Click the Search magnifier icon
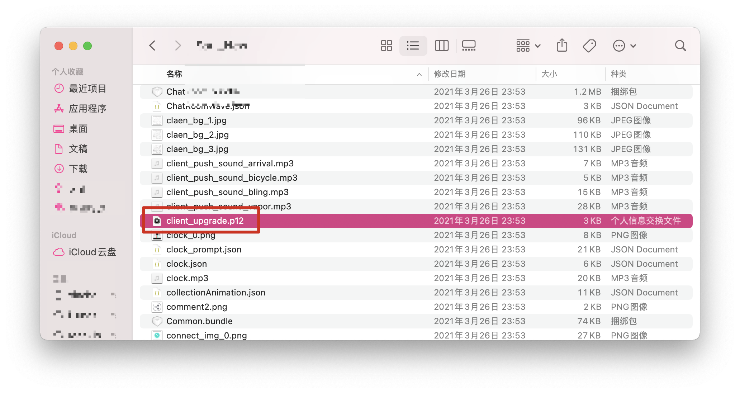740x393 pixels. (680, 46)
